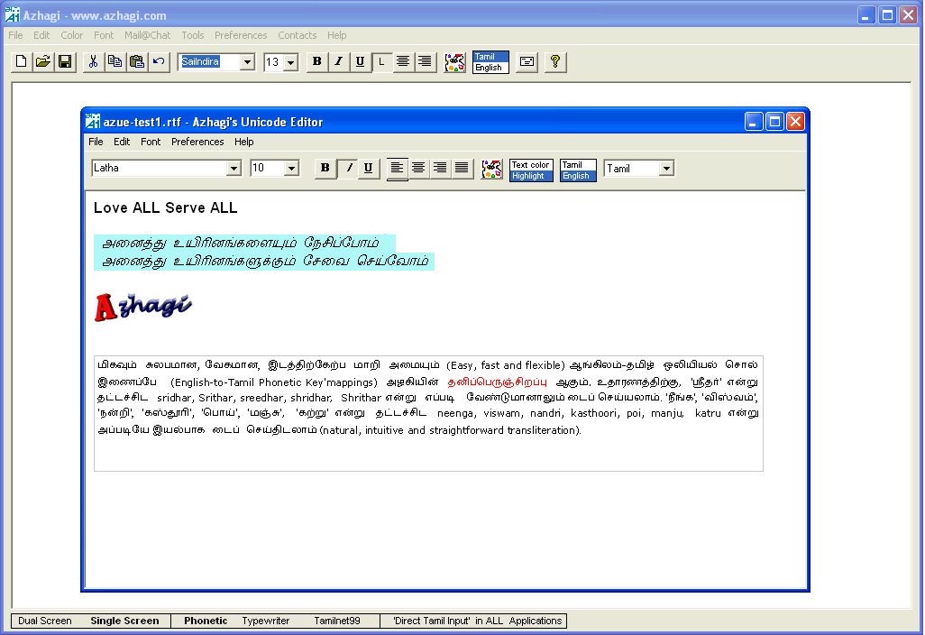Switch main toolbar language to Tamil
Viewport: 925px width, 635px height.
[x=490, y=57]
